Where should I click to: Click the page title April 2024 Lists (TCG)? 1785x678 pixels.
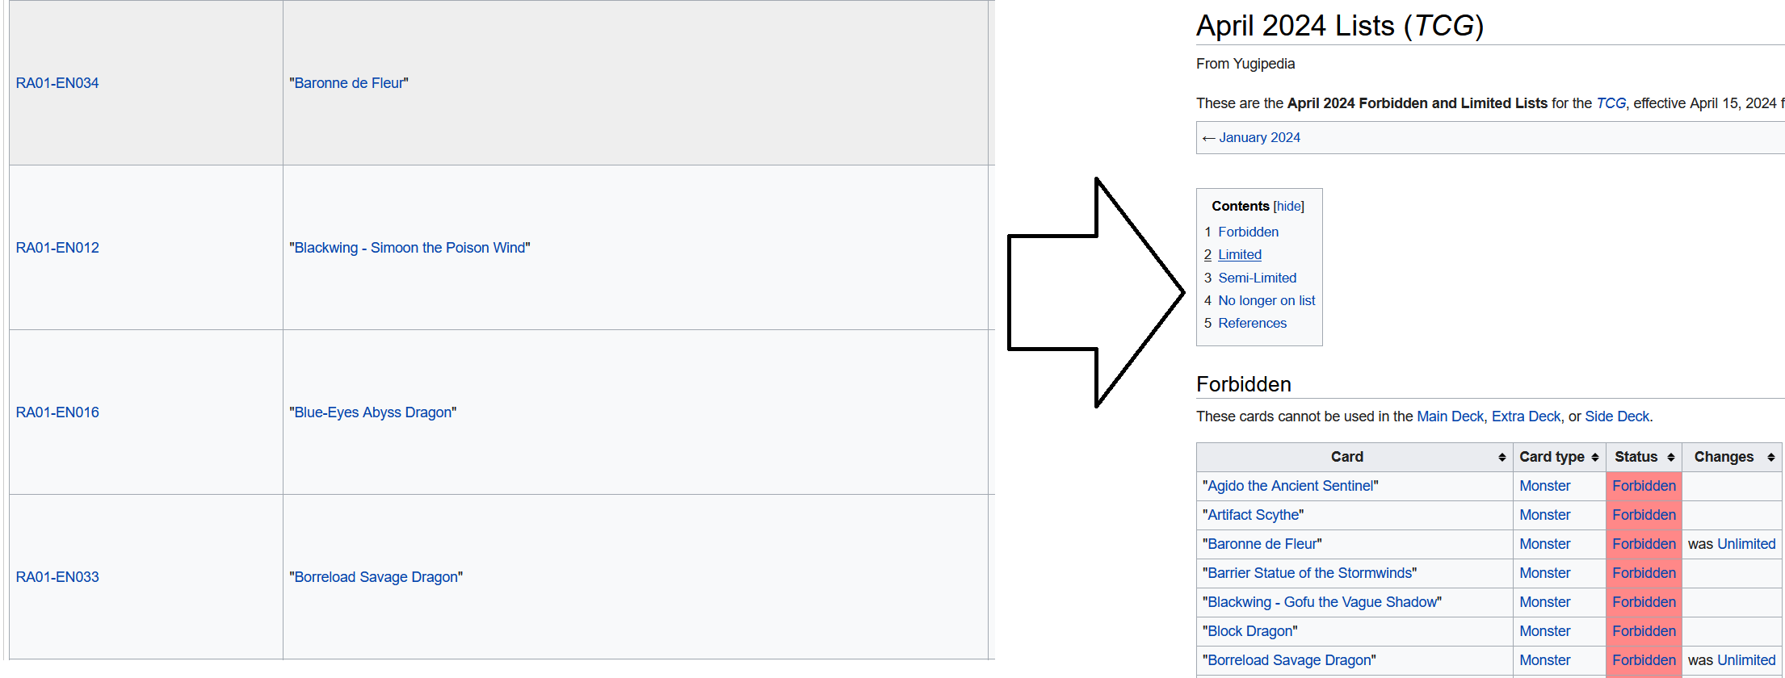point(1340,26)
